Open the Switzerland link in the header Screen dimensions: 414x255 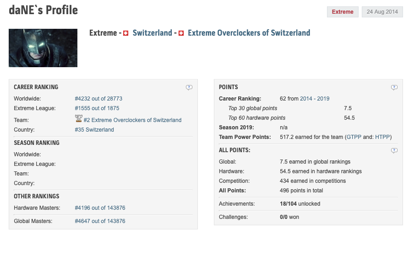click(x=152, y=33)
